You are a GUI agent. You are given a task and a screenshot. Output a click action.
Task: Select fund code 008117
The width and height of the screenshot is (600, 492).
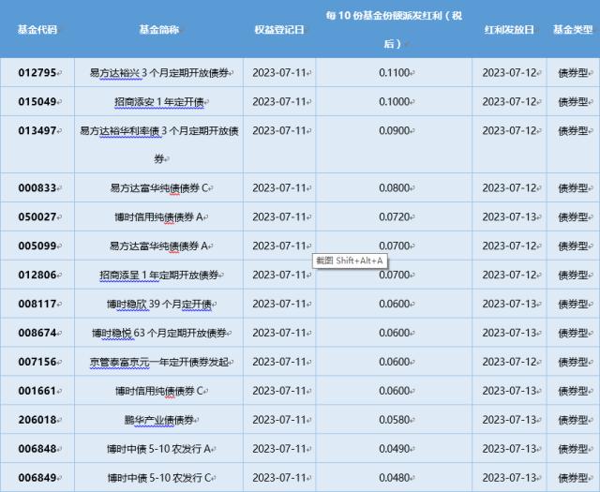coord(37,304)
